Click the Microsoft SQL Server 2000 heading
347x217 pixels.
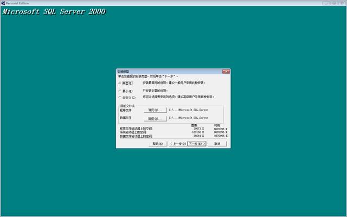(54, 11)
